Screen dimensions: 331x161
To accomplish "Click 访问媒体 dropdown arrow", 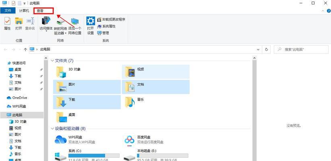I will click(46, 31).
